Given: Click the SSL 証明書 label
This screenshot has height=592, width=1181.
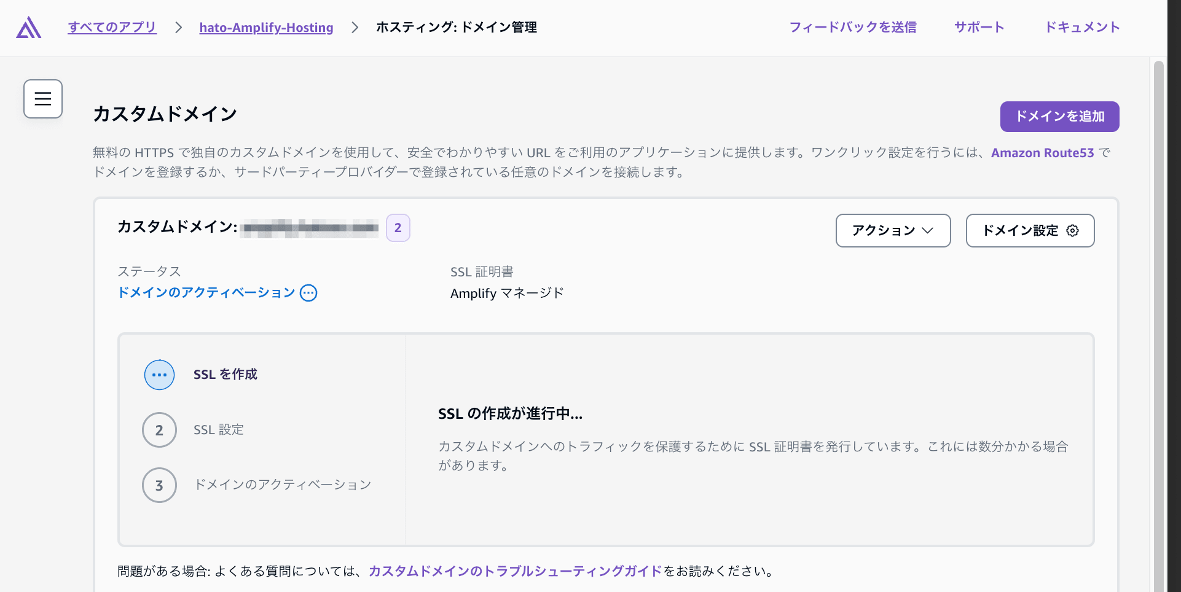Looking at the screenshot, I should coord(482,271).
